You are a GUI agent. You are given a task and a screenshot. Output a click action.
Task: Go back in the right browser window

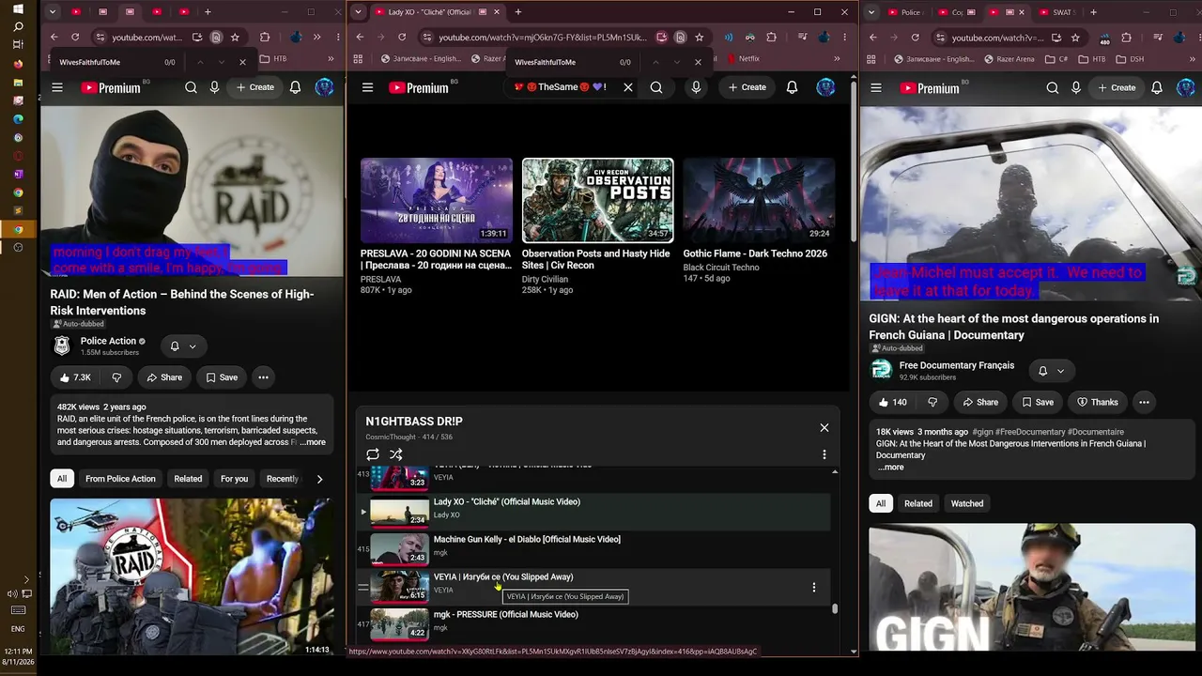click(x=872, y=38)
